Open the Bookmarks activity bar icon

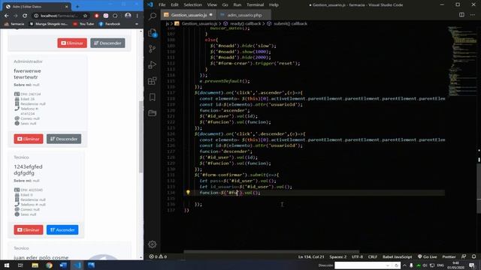coord(152,97)
